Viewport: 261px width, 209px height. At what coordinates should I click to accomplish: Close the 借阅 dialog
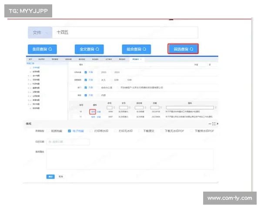217,124
